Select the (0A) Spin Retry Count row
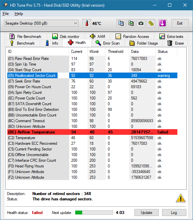The height and width of the screenshot is (220, 193). pos(92,93)
